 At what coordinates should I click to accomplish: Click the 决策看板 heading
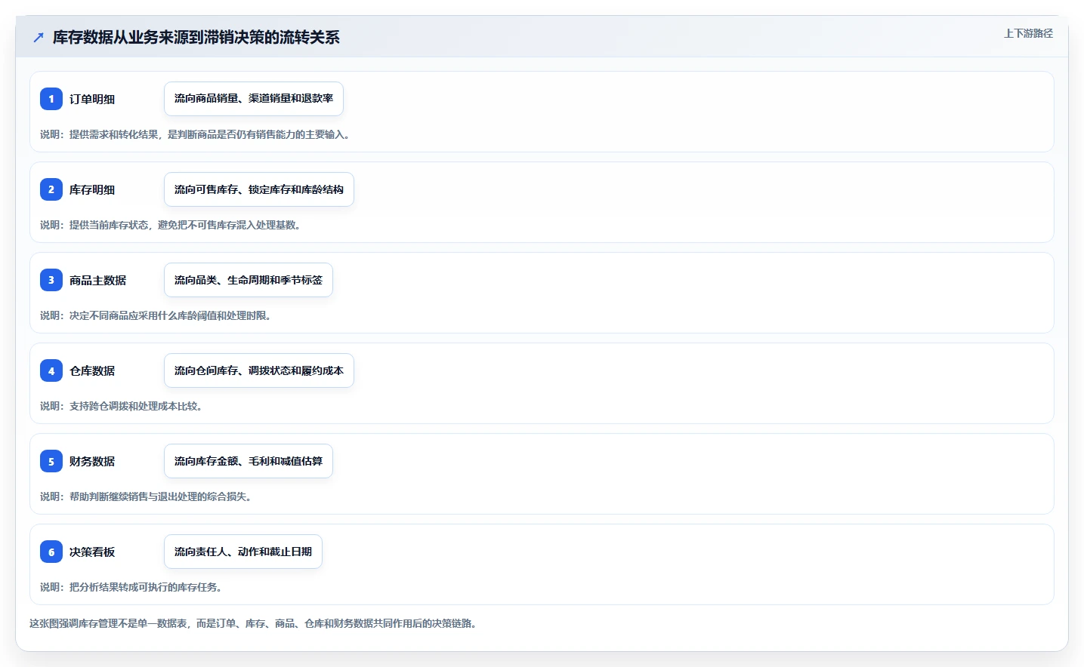click(x=92, y=552)
